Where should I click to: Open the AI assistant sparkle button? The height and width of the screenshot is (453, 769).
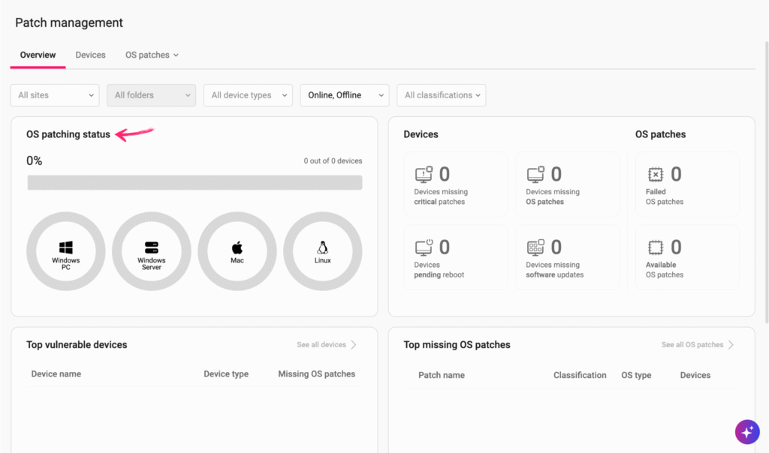(746, 431)
